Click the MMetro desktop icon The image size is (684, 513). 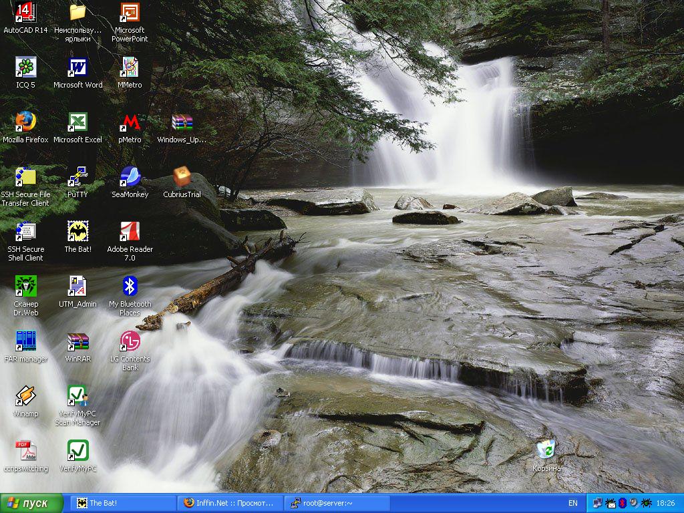130,73
